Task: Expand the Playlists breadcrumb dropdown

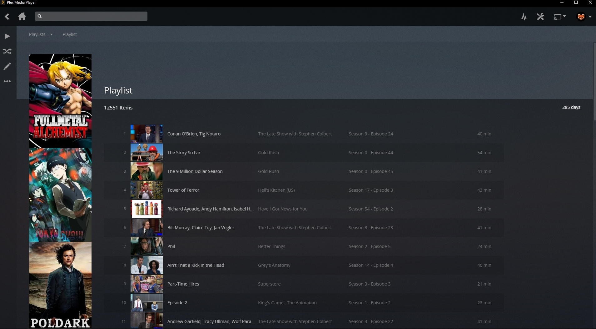Action: [x=52, y=34]
